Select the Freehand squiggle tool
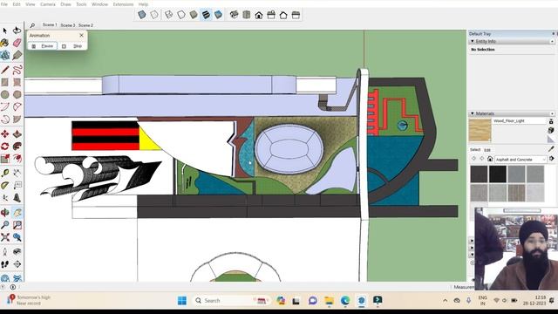The width and height of the screenshot is (558, 314). point(17,70)
